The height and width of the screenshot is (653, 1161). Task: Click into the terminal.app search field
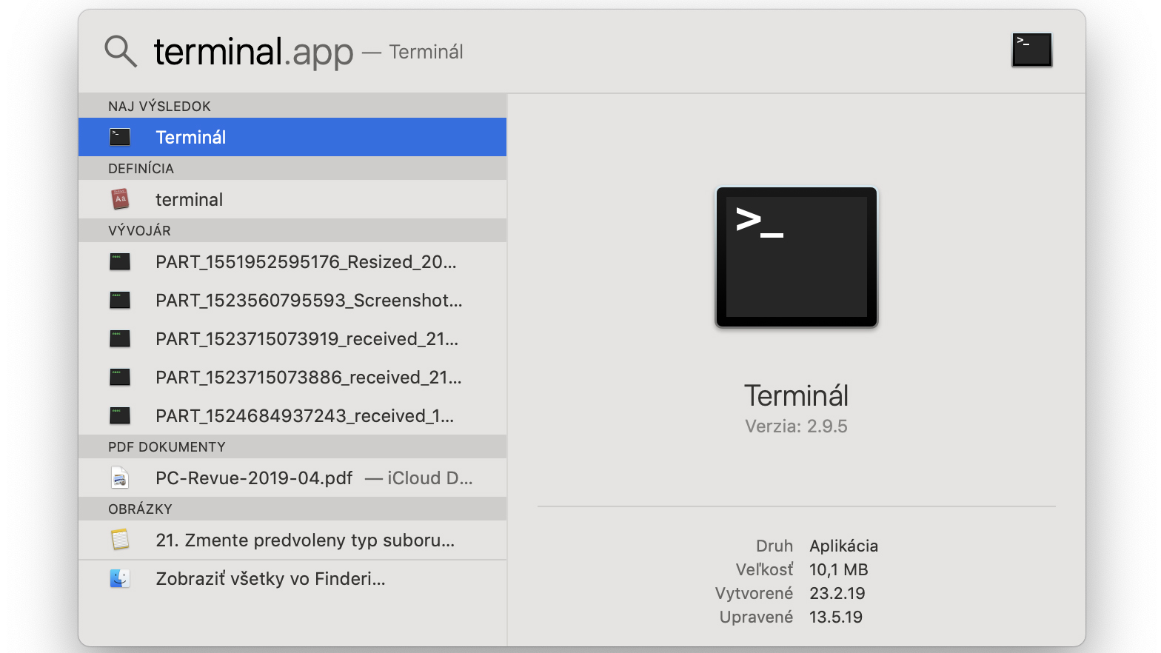[578, 51]
